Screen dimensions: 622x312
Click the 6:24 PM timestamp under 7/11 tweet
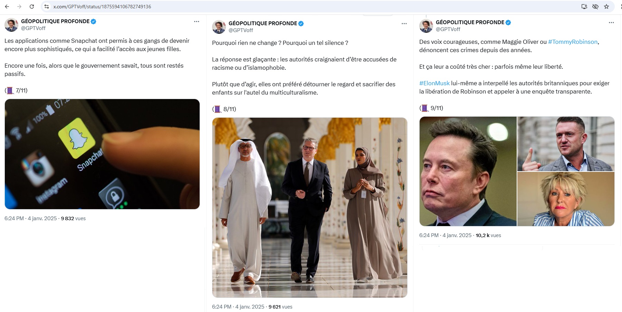[x=14, y=218]
